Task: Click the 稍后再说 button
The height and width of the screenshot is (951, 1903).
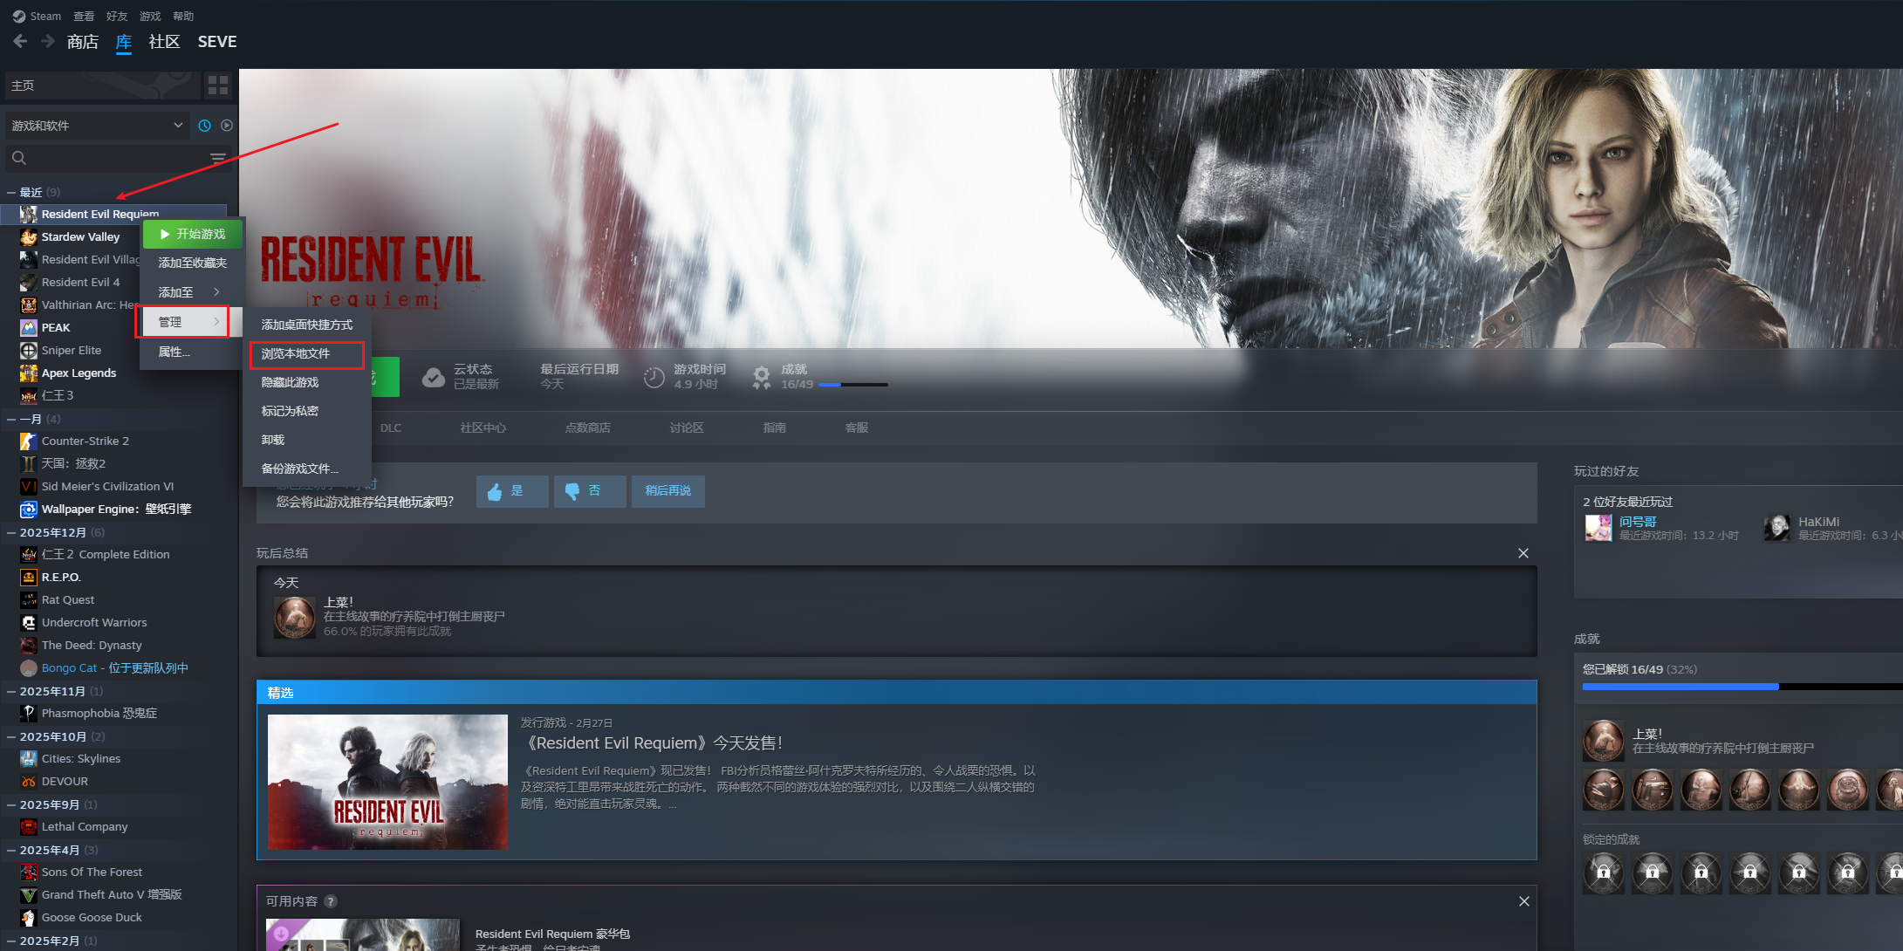Action: point(667,491)
